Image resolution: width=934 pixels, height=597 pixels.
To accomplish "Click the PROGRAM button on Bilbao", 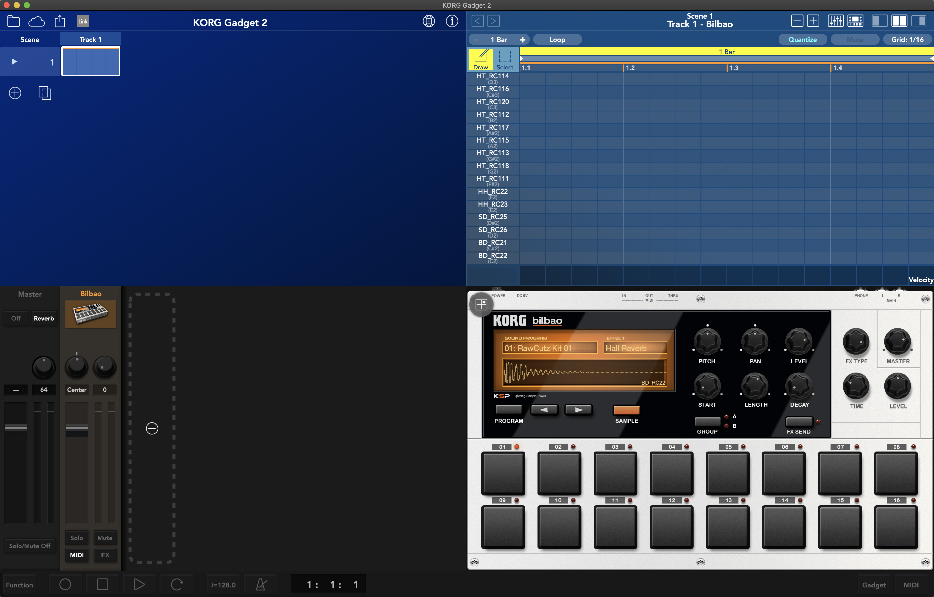I will click(x=508, y=410).
